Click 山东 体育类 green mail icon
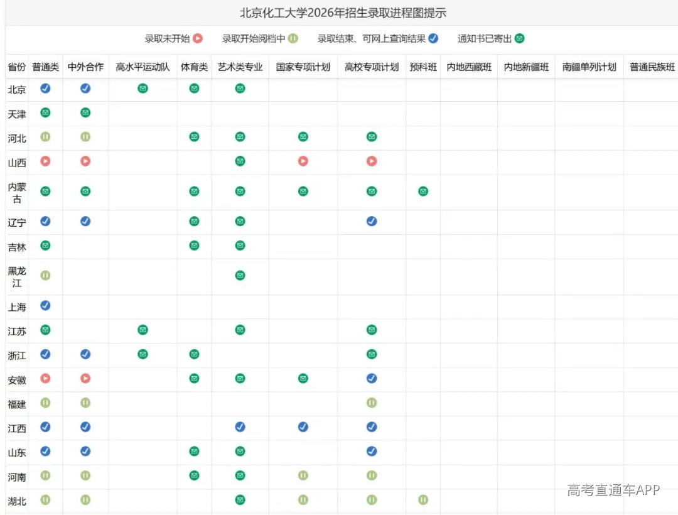The height and width of the screenshot is (515, 678). (194, 451)
